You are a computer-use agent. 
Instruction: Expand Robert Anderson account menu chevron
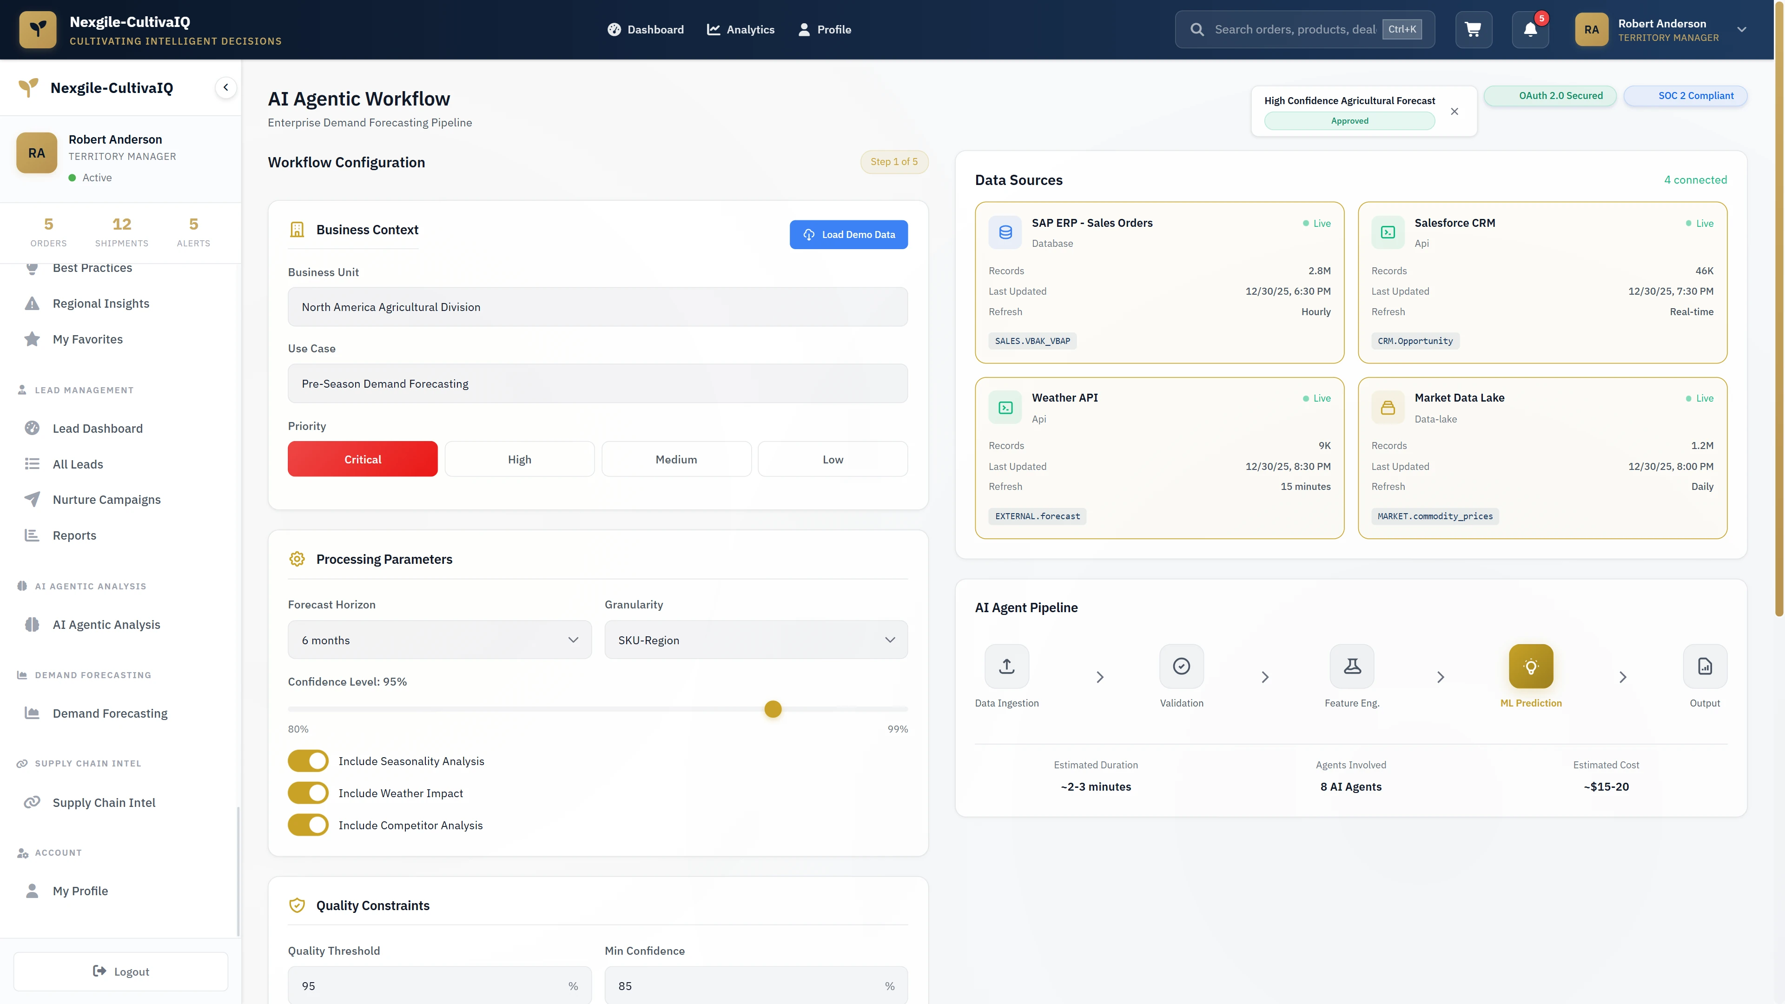pyautogui.click(x=1741, y=29)
